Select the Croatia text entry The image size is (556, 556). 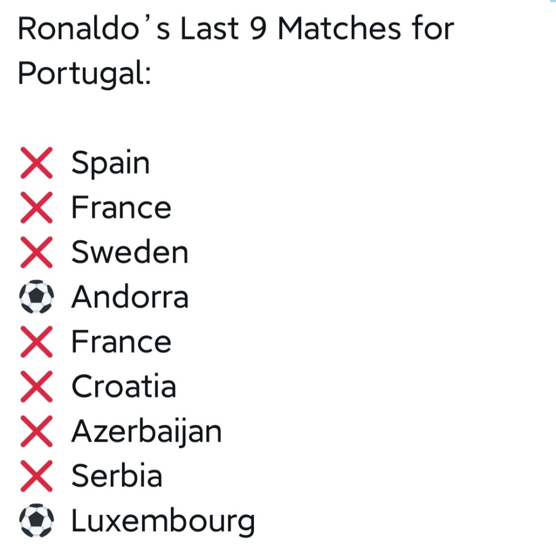click(x=124, y=386)
